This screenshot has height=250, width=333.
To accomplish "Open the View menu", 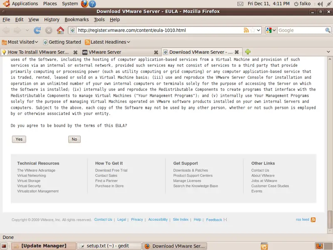I will (x=34, y=20).
